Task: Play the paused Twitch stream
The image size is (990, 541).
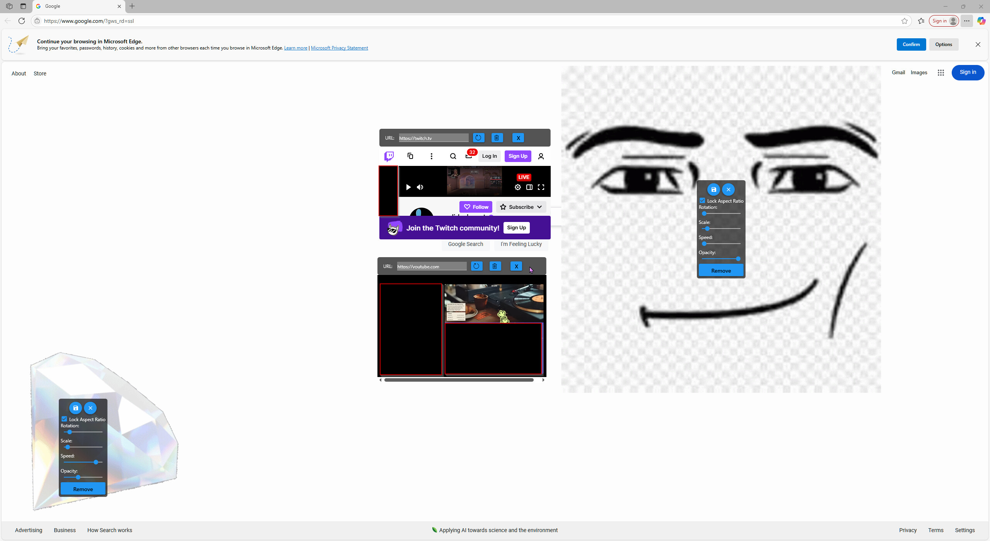Action: point(408,187)
